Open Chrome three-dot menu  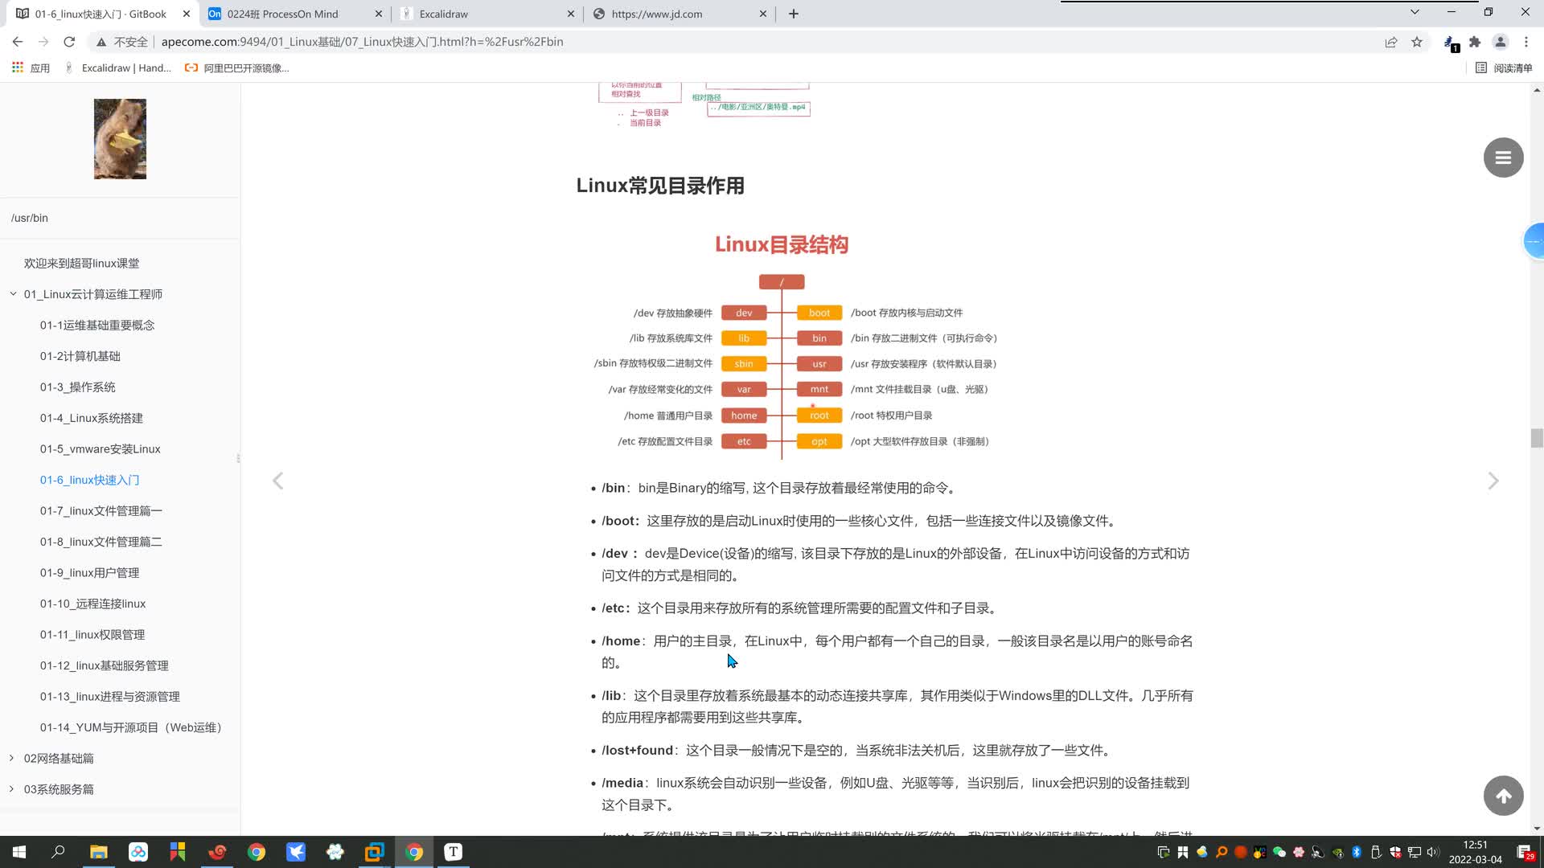(x=1526, y=42)
